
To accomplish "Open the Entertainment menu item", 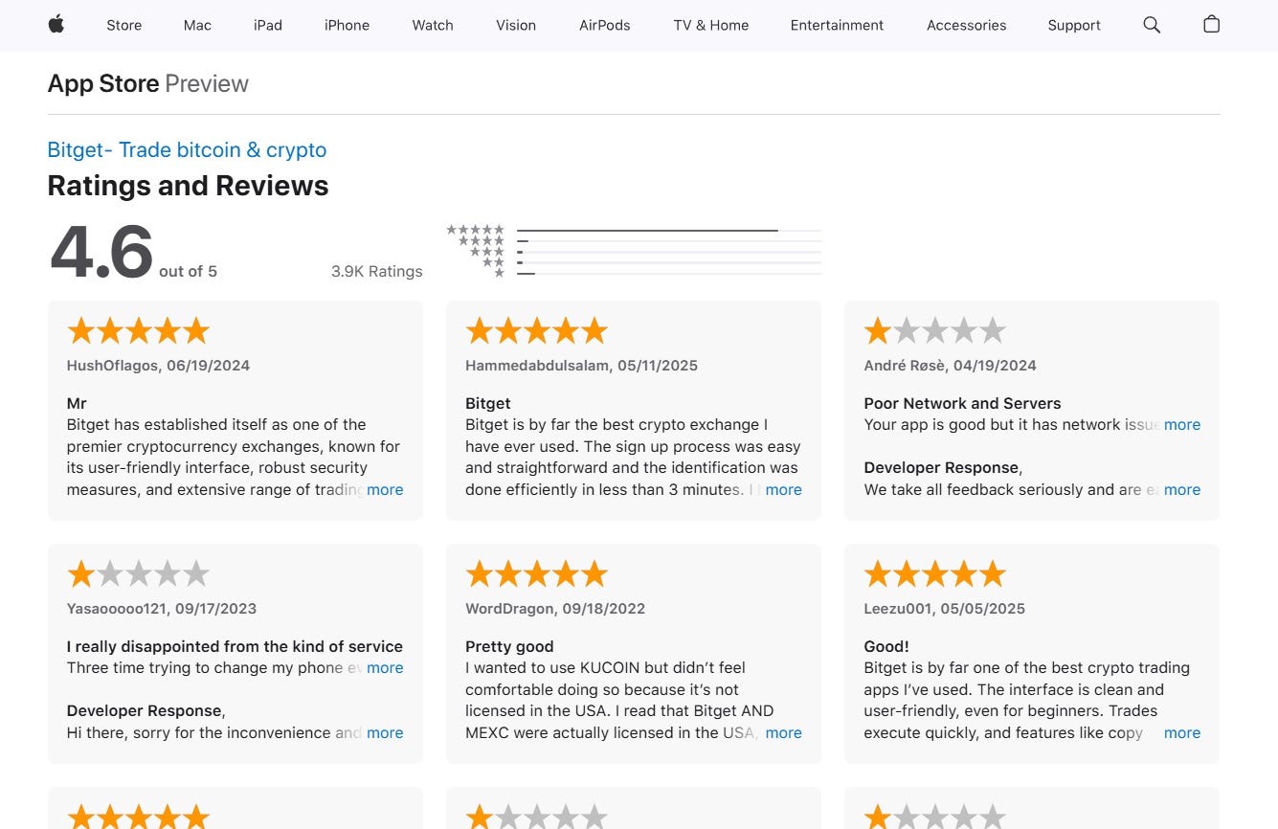I will [837, 25].
